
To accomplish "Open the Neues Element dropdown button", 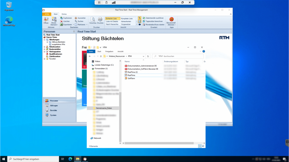I will pos(54,21).
